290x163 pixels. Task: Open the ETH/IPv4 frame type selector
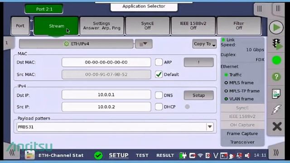click(76, 44)
